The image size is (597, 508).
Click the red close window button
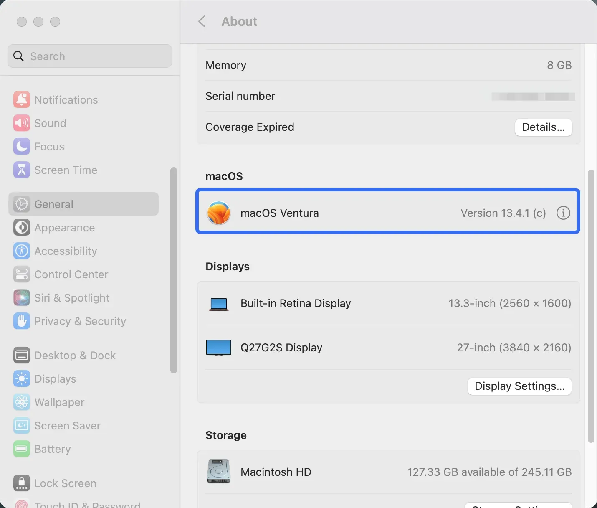tap(22, 22)
